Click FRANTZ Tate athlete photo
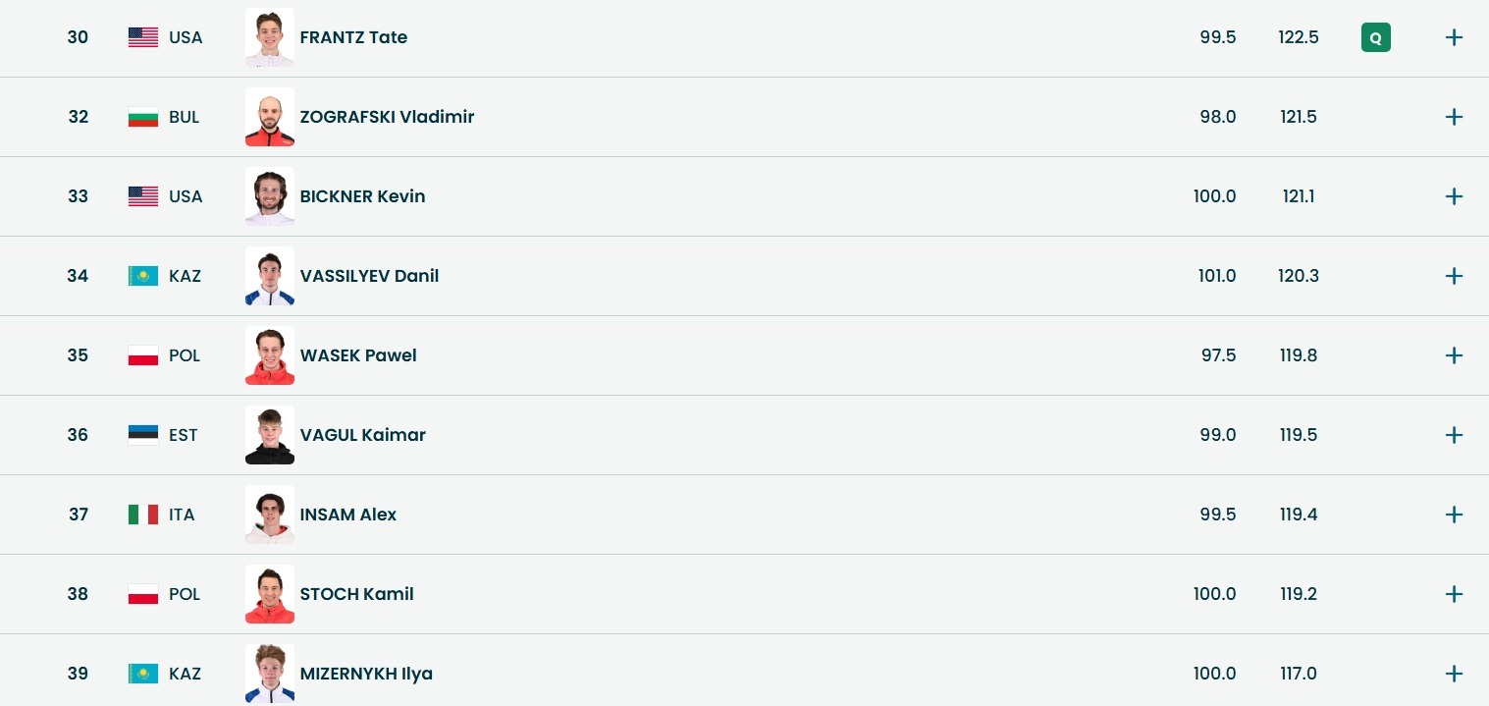 coord(270,37)
